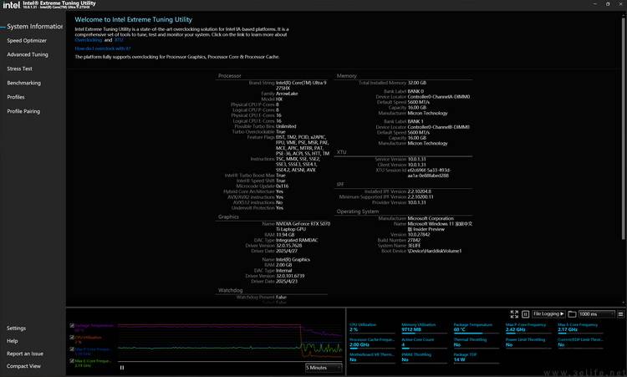Click the IPF section heading
627x377 pixels.
(340, 184)
